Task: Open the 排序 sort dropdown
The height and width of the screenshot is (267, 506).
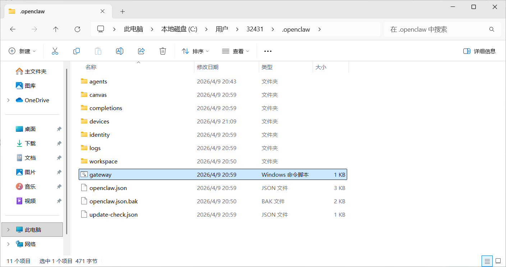Action: tap(195, 51)
